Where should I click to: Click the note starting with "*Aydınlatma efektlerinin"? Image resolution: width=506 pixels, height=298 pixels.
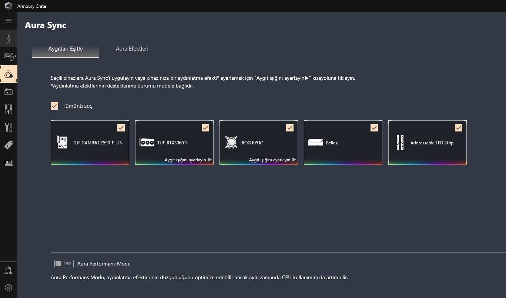coord(123,86)
